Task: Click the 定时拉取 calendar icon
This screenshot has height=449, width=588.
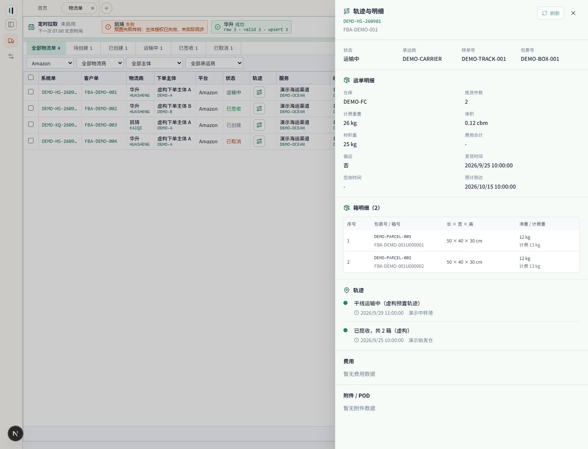Action: pos(31,27)
